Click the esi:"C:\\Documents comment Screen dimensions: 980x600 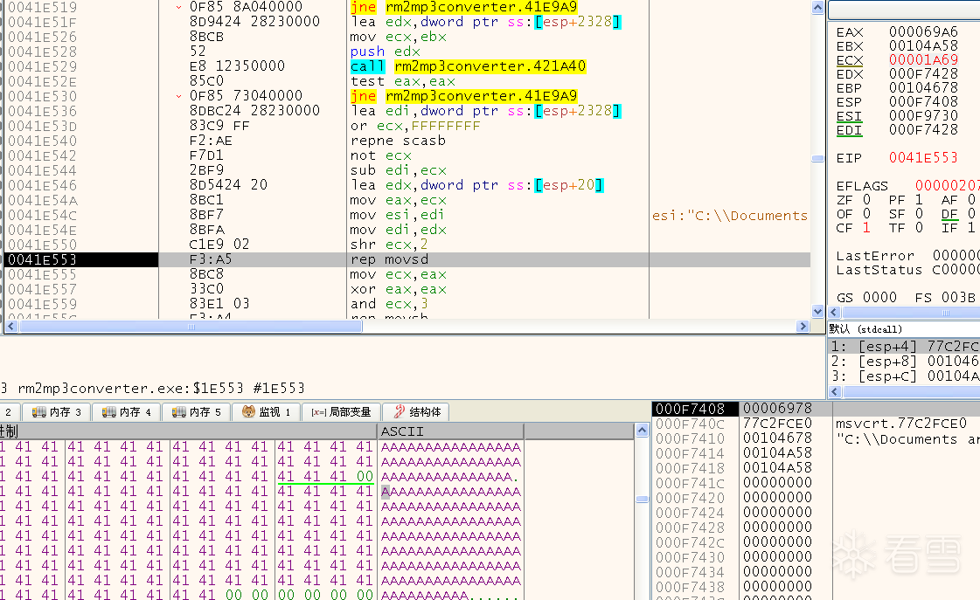729,216
